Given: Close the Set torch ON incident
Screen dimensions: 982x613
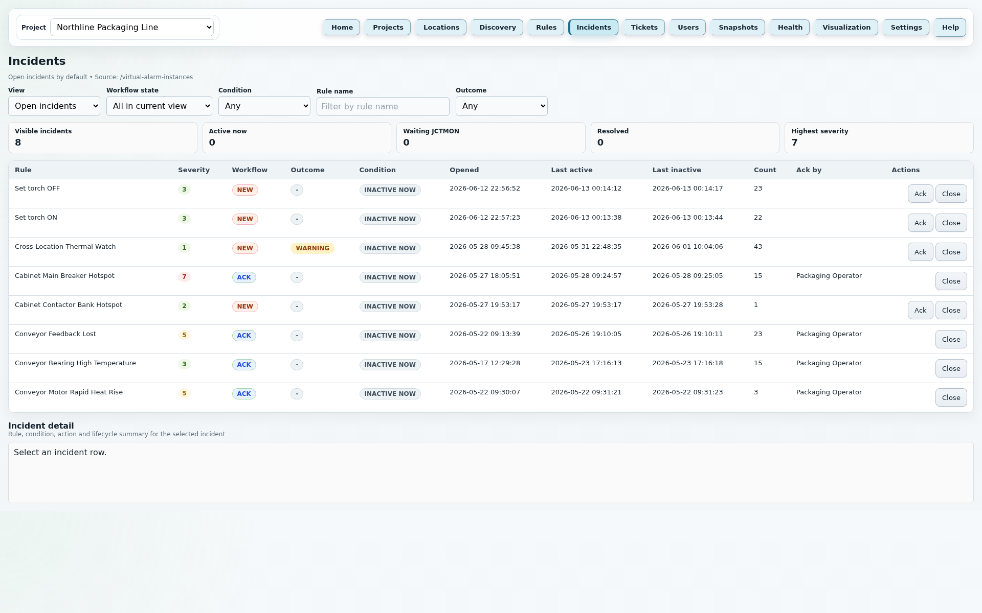Looking at the screenshot, I should click(951, 223).
